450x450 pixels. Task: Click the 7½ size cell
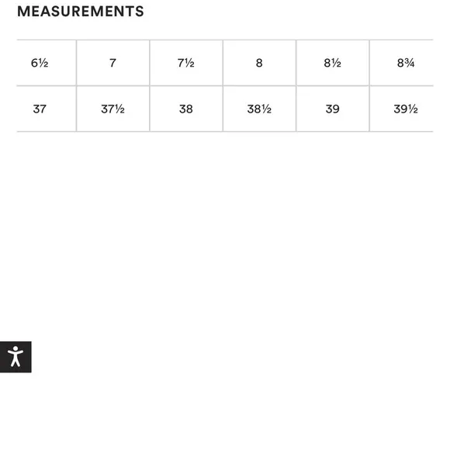pos(186,63)
